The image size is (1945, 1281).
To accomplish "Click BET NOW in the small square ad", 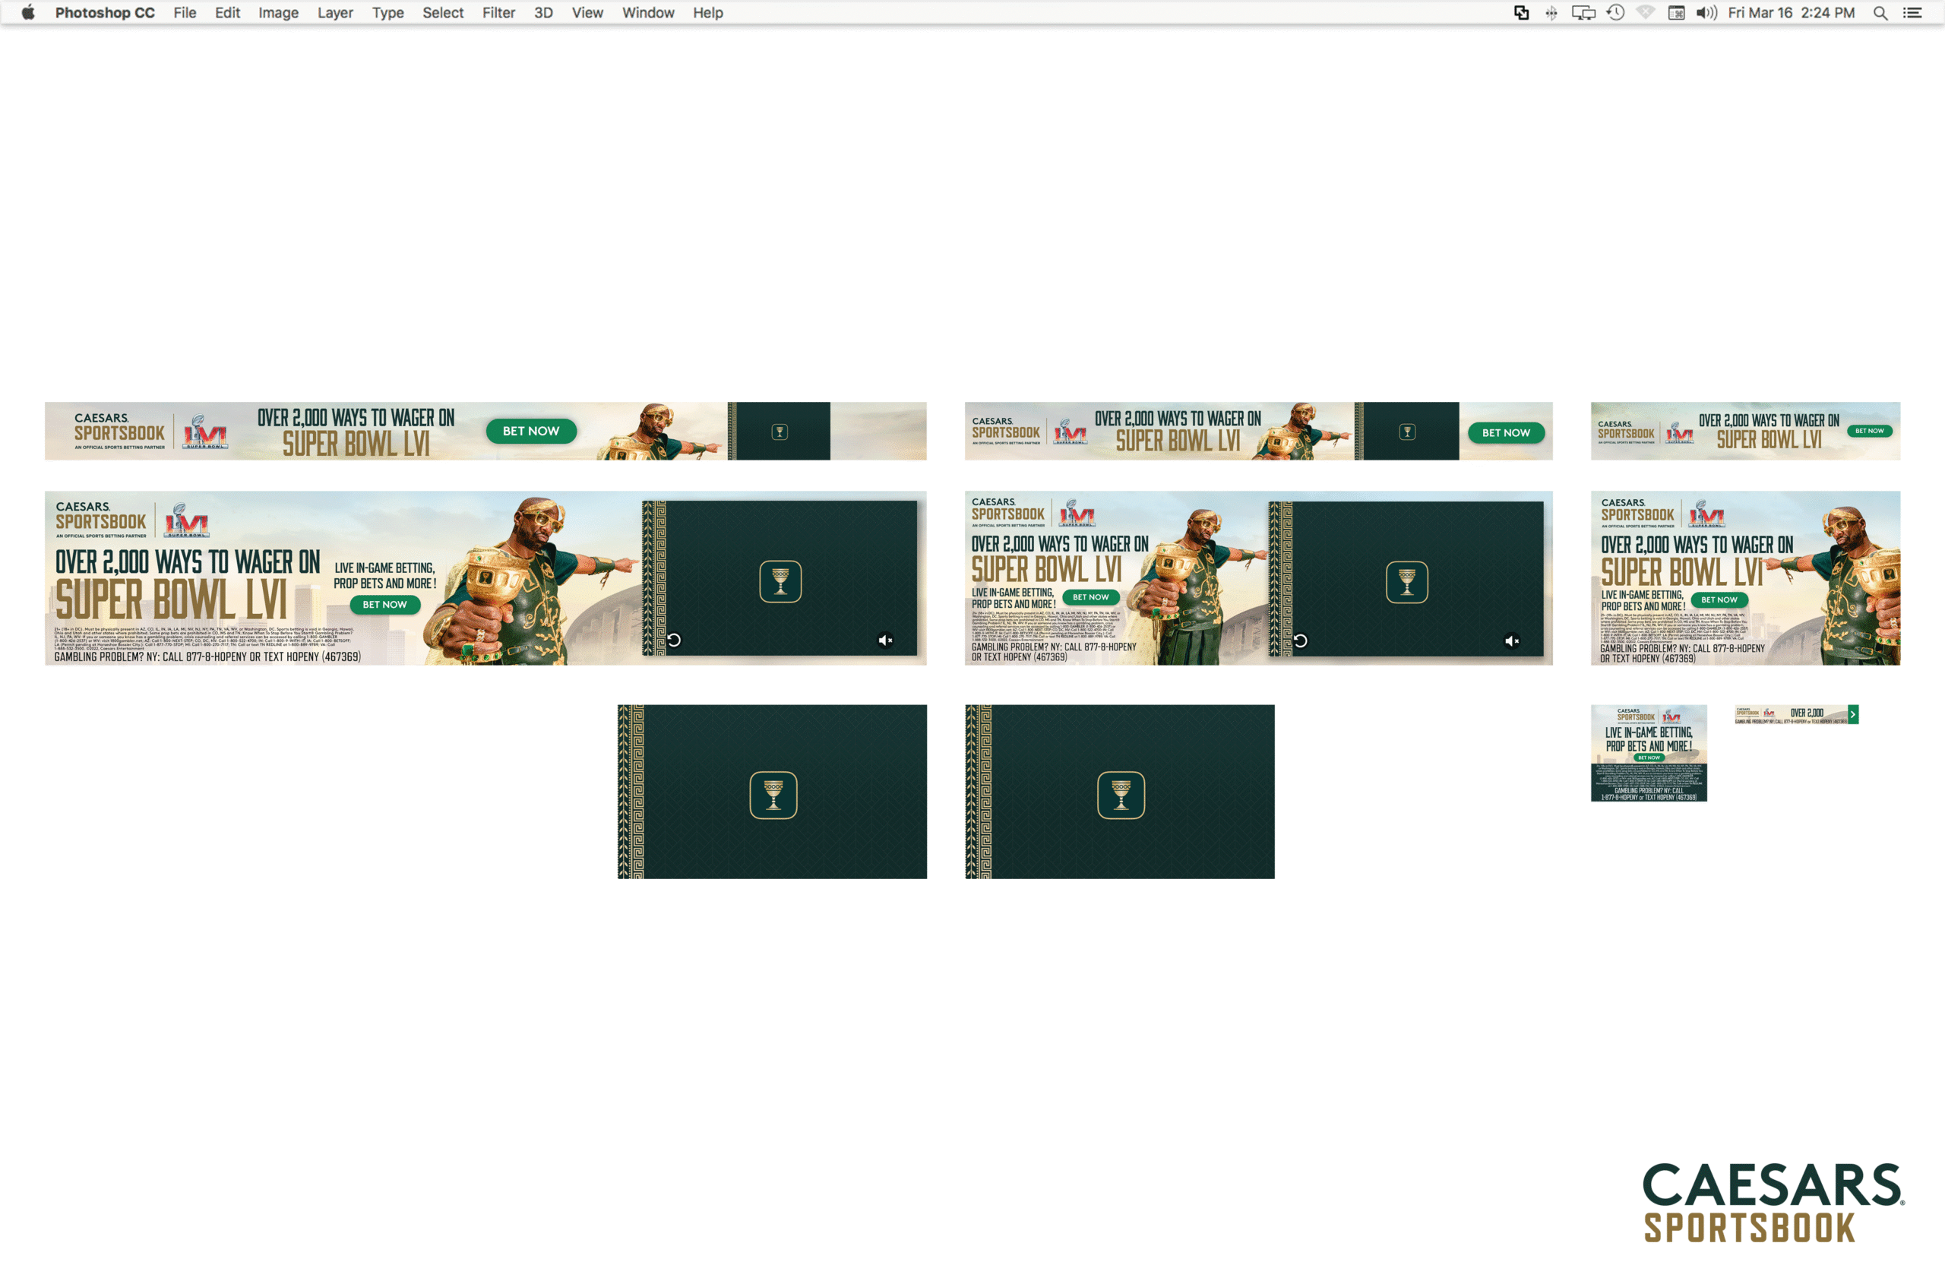I will (1649, 757).
